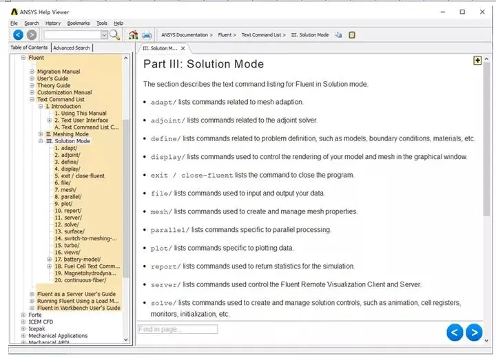Image resolution: width=496 pixels, height=358 pixels.
Task: Open the adjoint/ link in page
Action: (x=167, y=120)
